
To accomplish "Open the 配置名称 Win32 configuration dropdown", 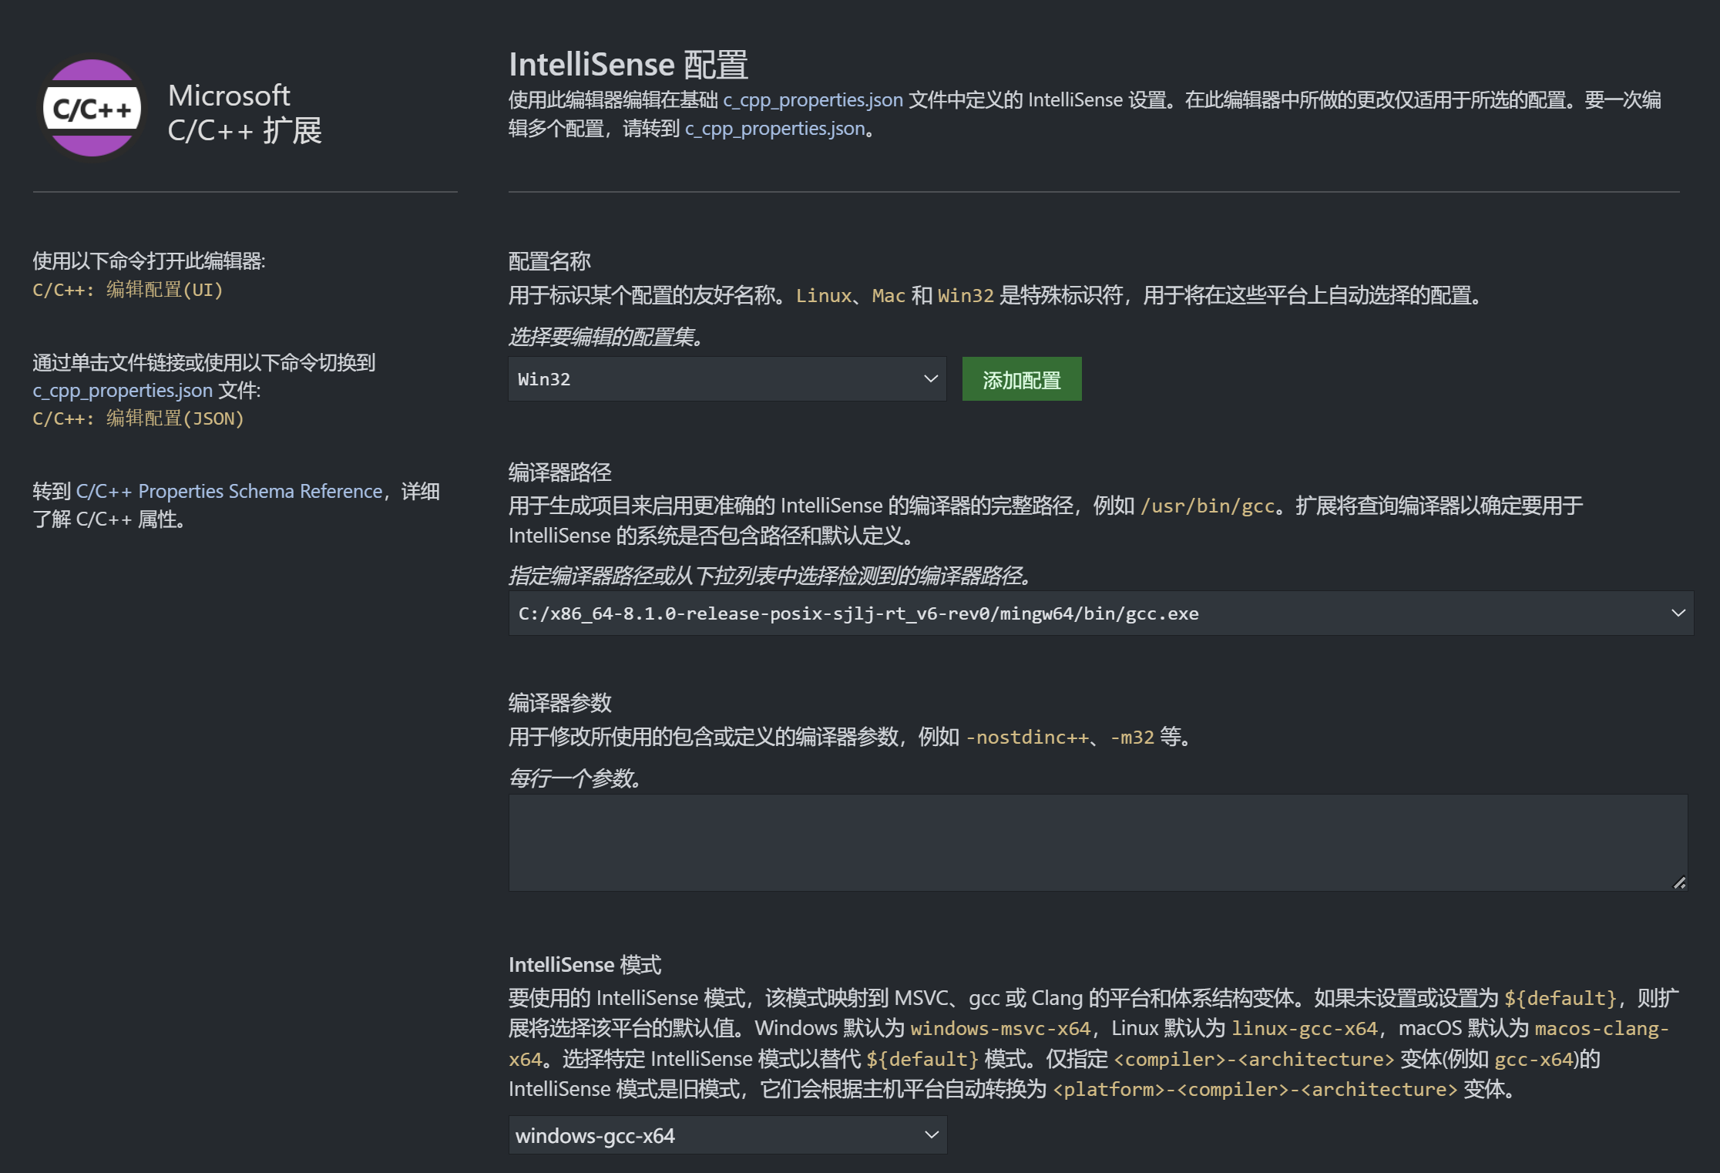I will click(x=725, y=378).
